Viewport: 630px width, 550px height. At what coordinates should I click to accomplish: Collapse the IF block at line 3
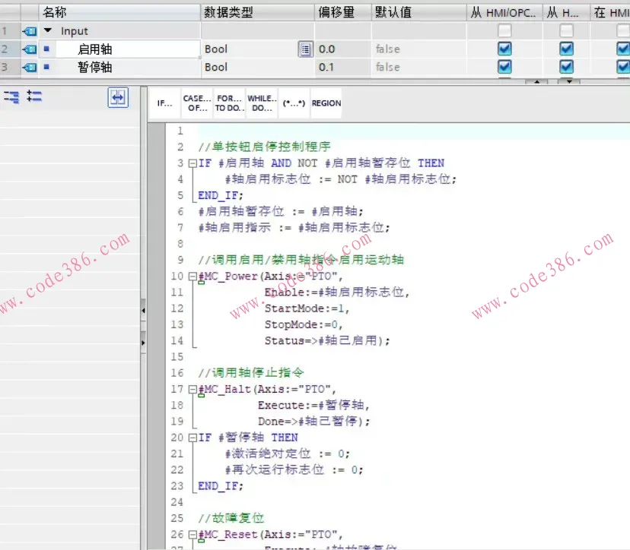[192, 163]
